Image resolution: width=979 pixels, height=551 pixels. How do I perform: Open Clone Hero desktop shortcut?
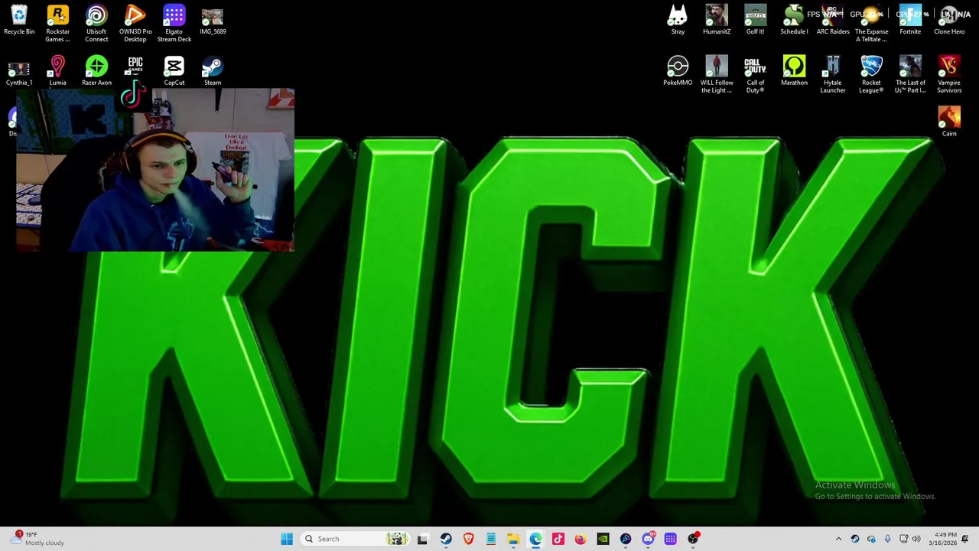click(949, 21)
